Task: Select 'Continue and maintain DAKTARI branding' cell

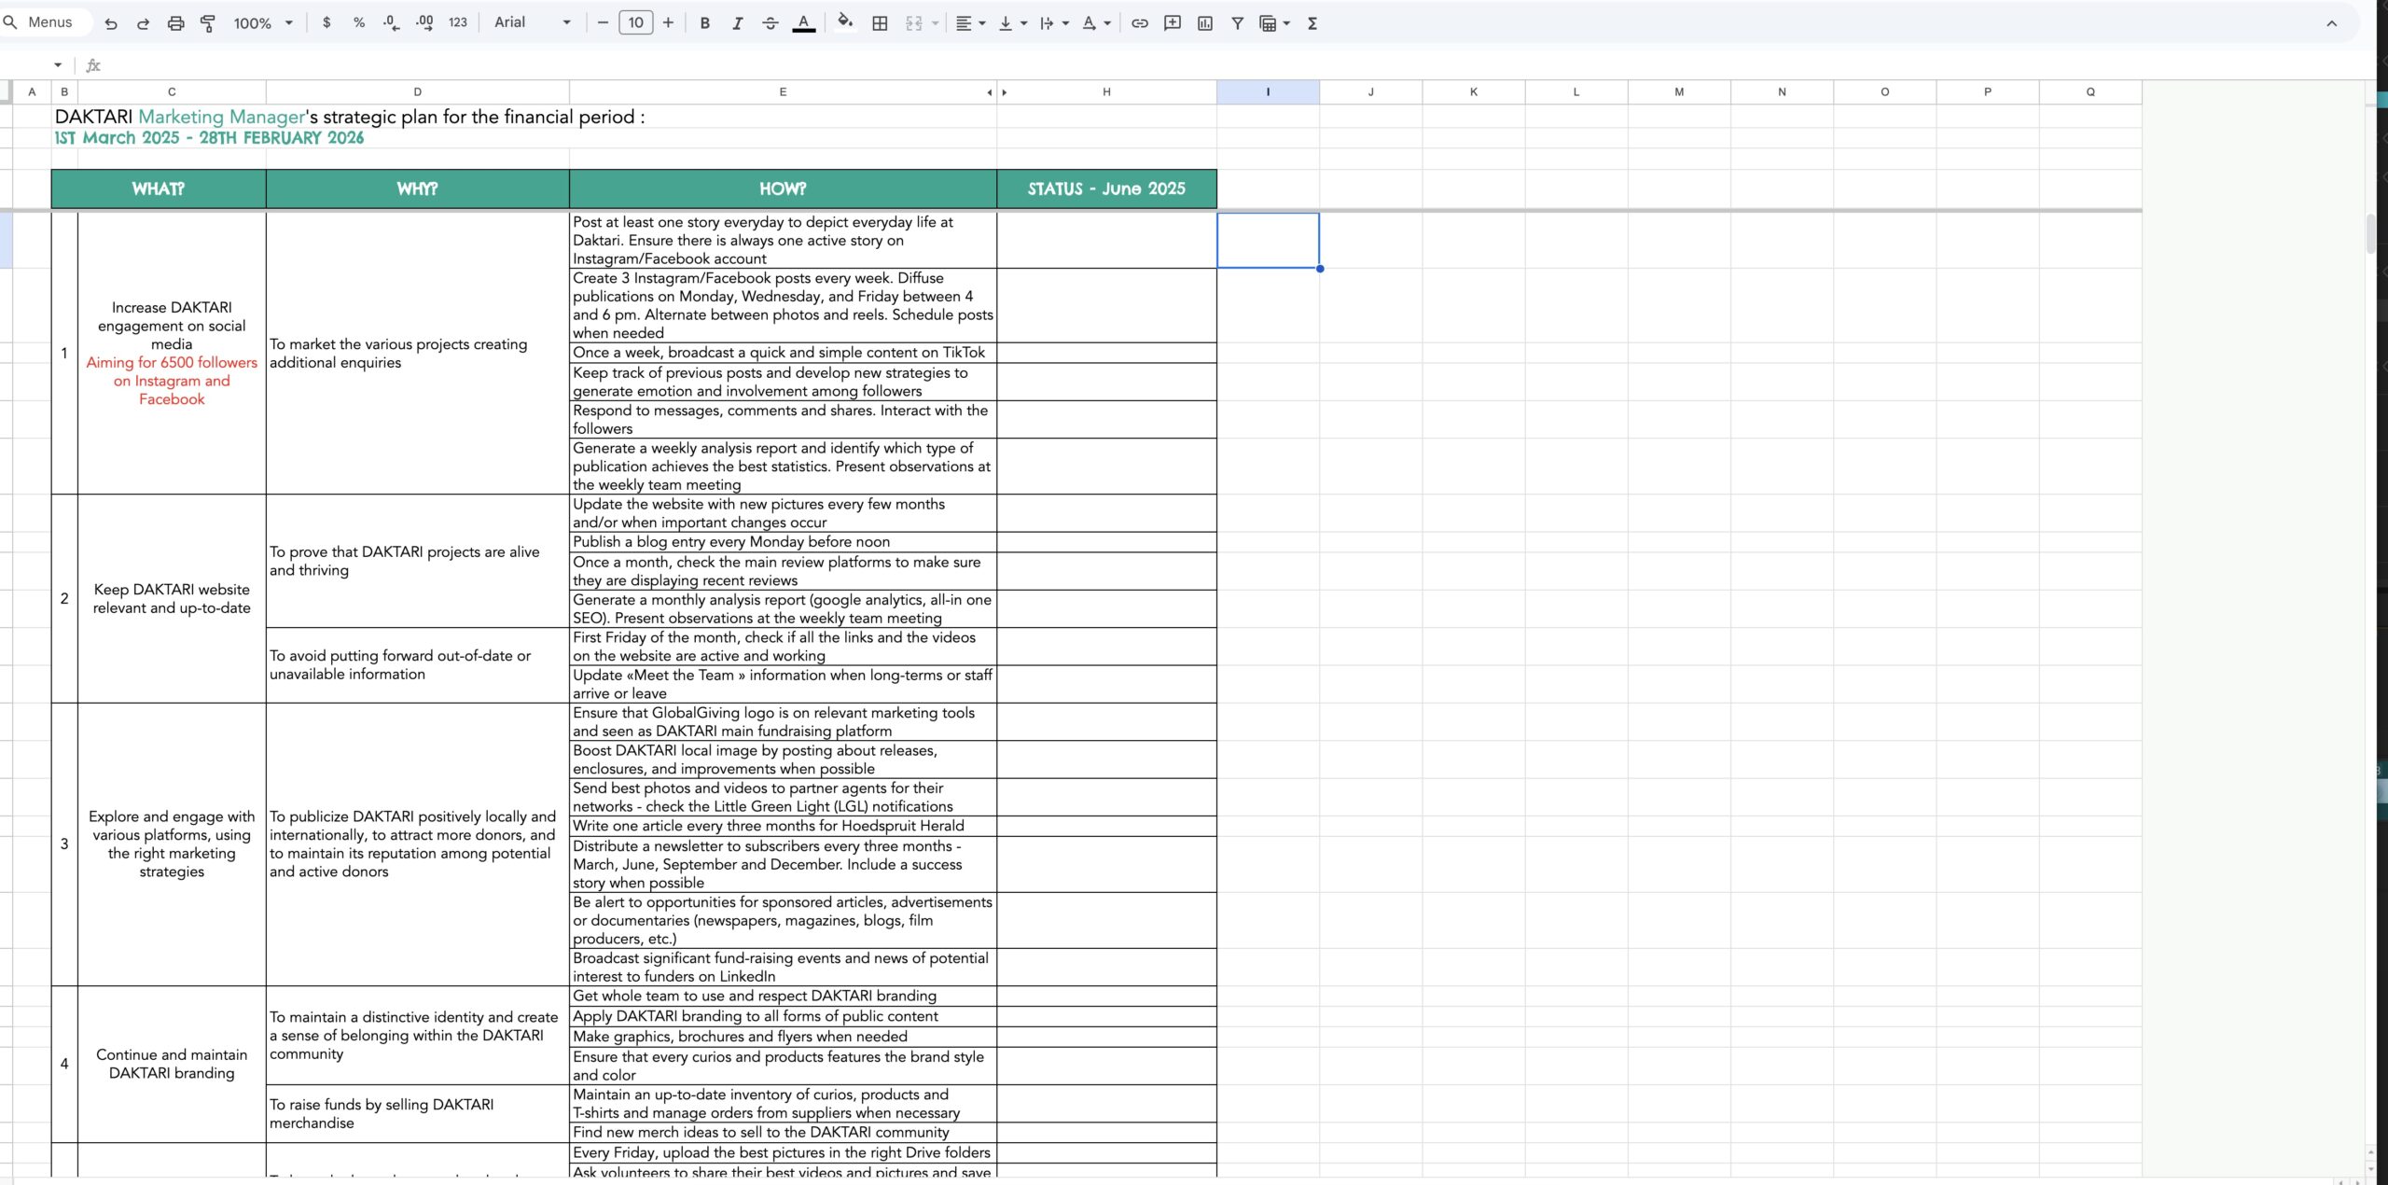Action: (172, 1064)
